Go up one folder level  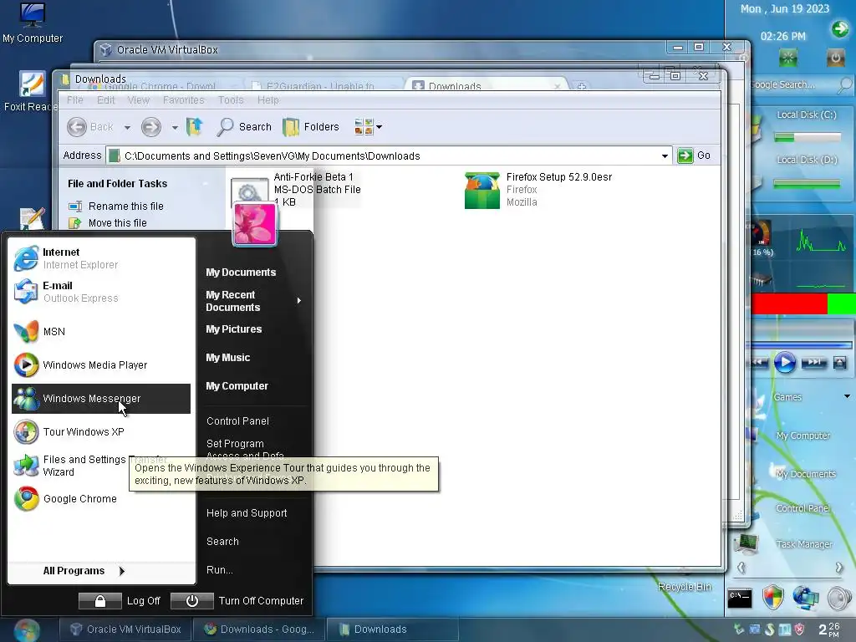194,127
